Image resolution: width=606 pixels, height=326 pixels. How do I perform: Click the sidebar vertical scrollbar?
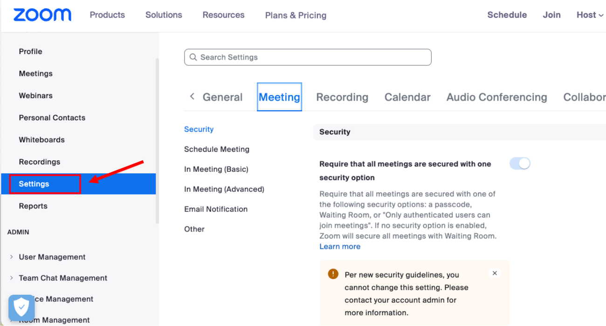click(158, 141)
